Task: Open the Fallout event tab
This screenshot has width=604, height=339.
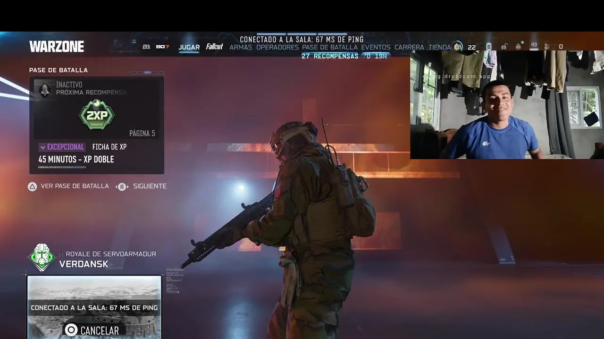Action: (214, 47)
